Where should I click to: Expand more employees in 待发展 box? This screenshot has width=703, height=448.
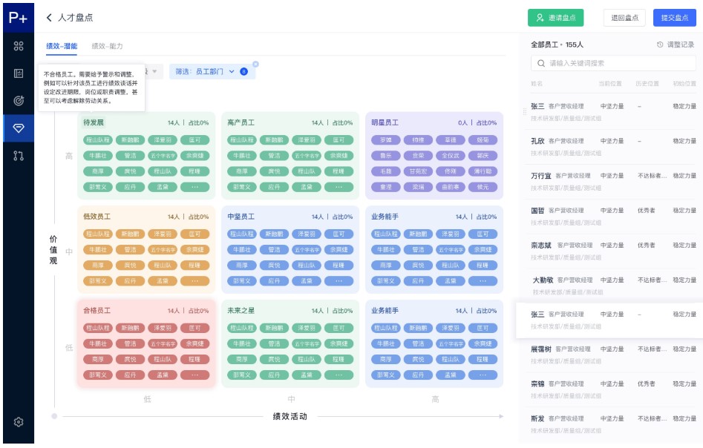pos(194,187)
